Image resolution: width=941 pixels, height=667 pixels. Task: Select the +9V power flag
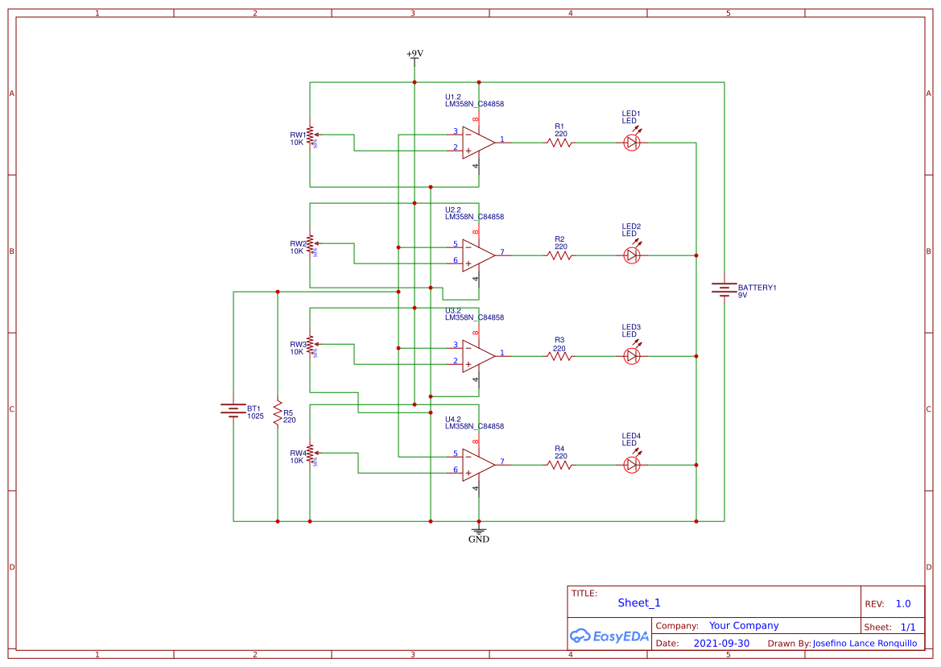[x=414, y=55]
